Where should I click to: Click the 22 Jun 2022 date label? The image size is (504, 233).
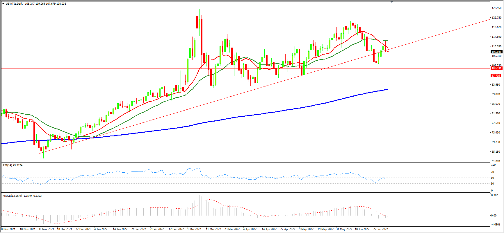pyautogui.click(x=381, y=229)
